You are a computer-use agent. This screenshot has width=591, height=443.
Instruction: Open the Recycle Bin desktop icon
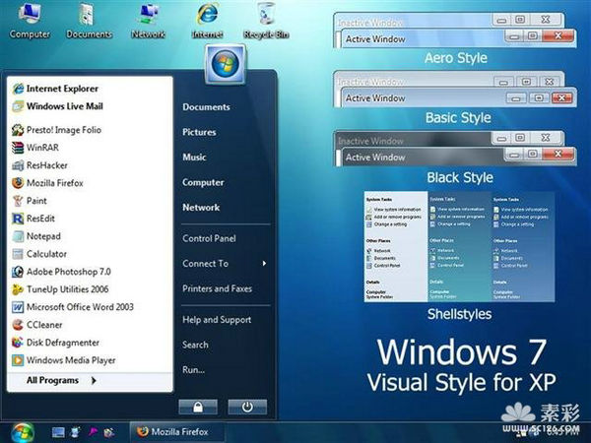coord(266,21)
